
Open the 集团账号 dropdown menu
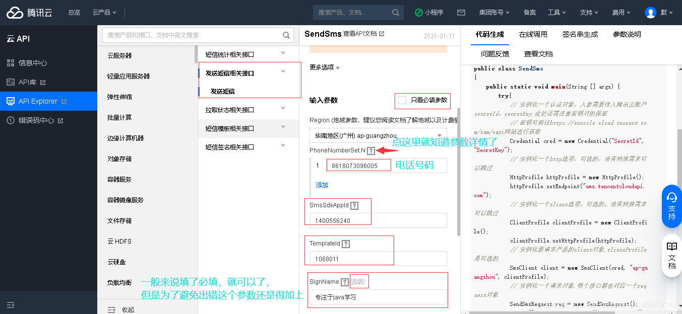494,13
